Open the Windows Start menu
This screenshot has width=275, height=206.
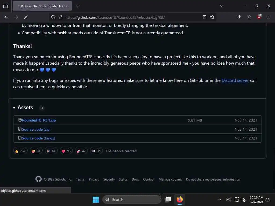(x=96, y=200)
